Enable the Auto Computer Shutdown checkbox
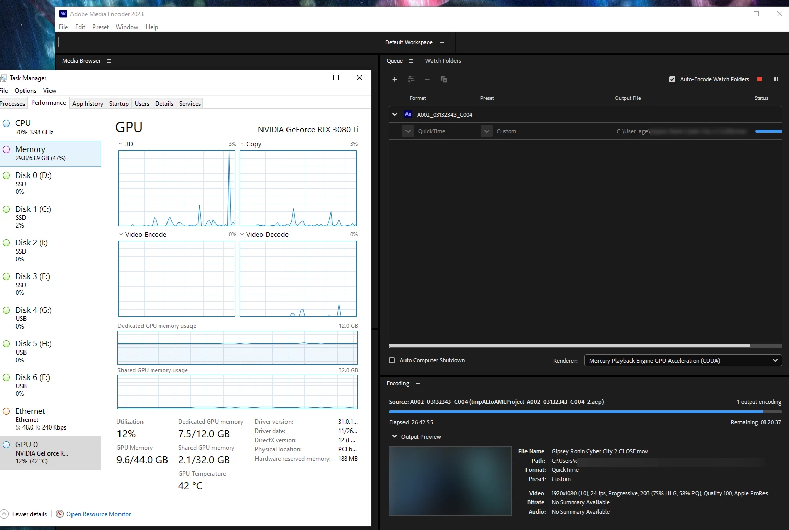 392,360
